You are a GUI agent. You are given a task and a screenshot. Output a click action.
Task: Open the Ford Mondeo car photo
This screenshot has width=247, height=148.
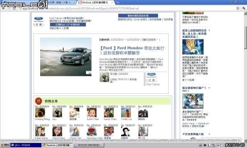pos(66,57)
